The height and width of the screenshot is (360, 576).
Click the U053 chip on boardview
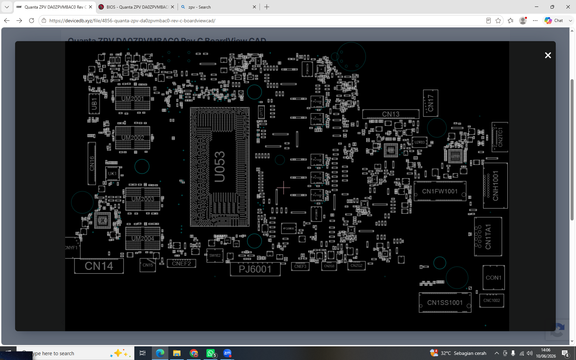coord(220,167)
